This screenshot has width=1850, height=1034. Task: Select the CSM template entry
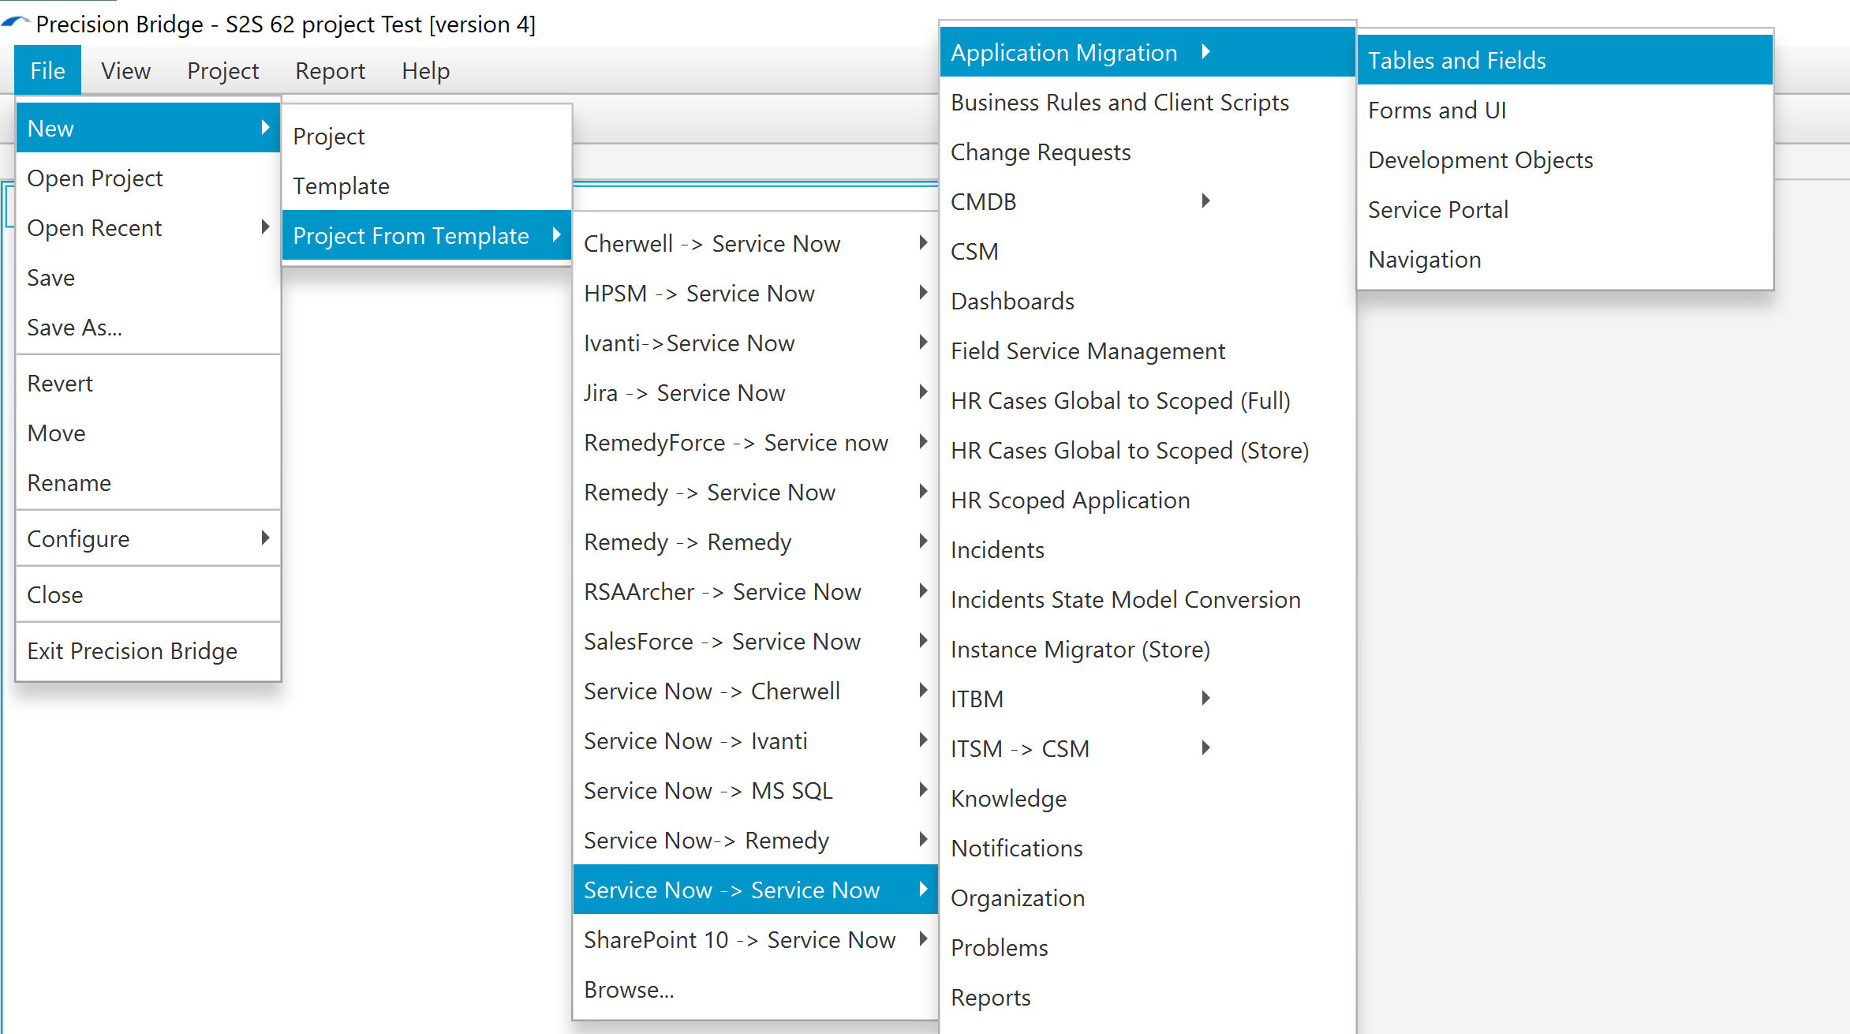click(x=1148, y=251)
